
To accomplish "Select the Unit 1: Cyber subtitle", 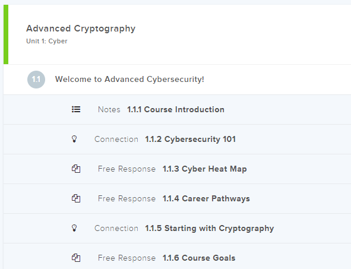I will point(47,41).
